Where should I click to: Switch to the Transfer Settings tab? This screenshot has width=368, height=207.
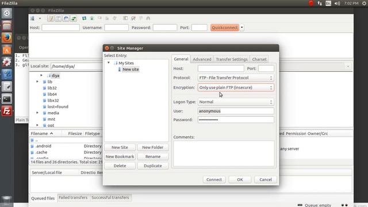[232, 59]
